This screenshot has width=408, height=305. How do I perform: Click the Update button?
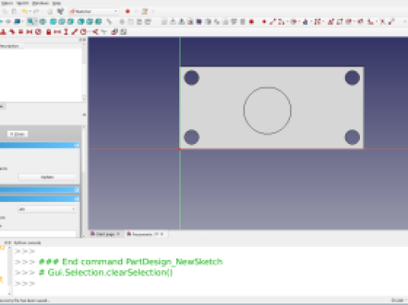tap(47, 177)
